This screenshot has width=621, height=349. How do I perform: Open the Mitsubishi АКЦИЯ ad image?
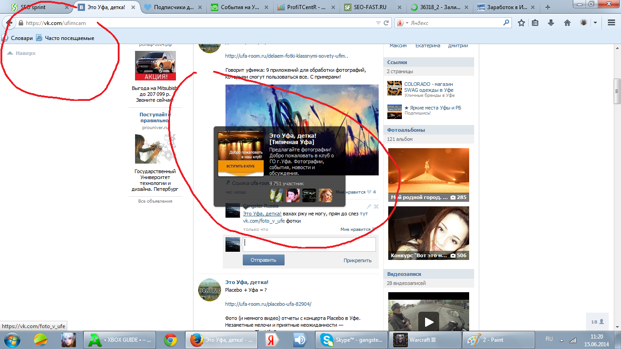(x=155, y=66)
